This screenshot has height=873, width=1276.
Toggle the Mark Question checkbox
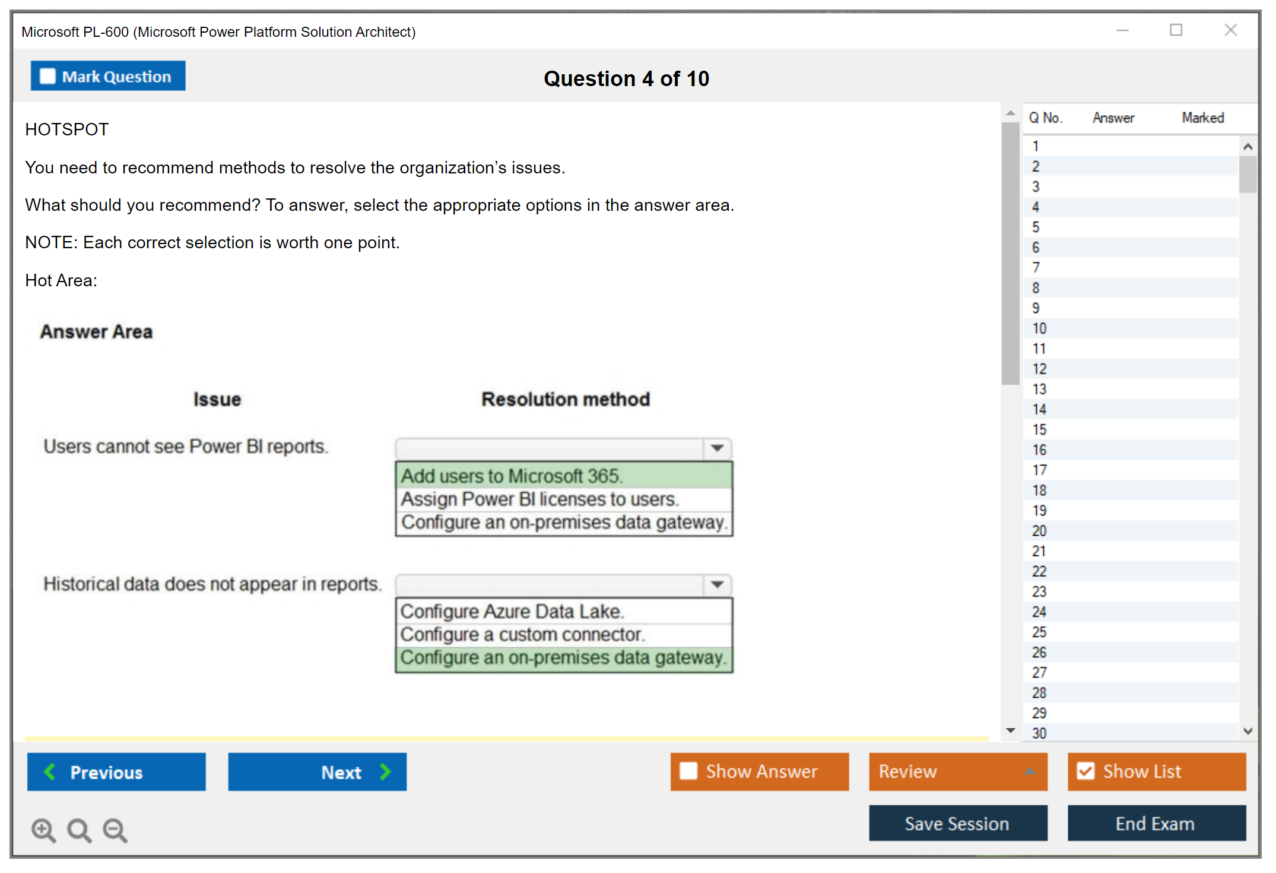pos(47,76)
